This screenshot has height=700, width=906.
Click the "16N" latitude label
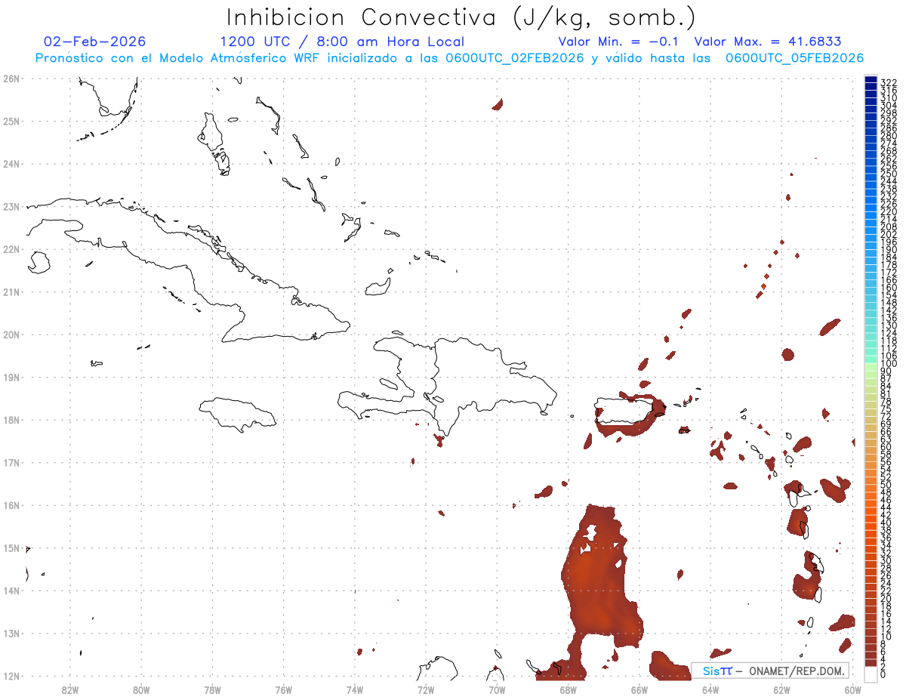click(x=11, y=505)
